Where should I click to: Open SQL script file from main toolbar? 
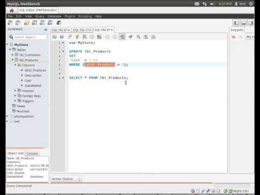pyautogui.click(x=18, y=23)
